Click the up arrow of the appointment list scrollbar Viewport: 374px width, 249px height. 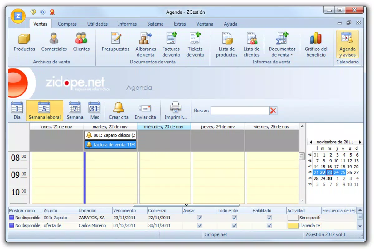coord(360,210)
